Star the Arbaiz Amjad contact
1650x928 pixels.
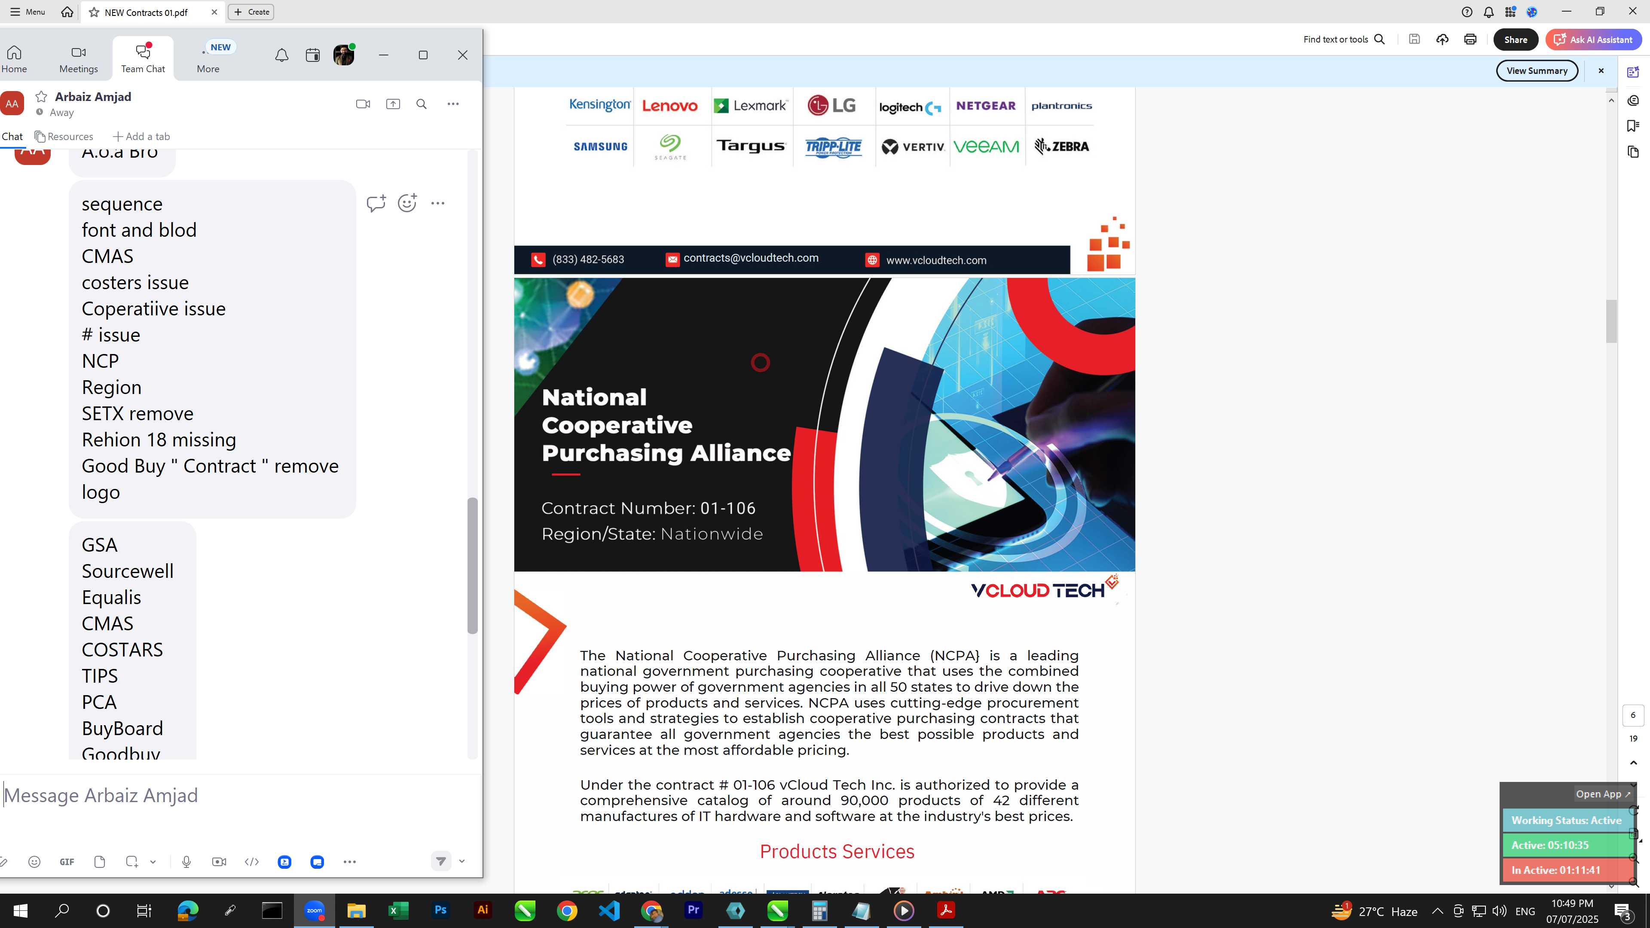click(42, 97)
